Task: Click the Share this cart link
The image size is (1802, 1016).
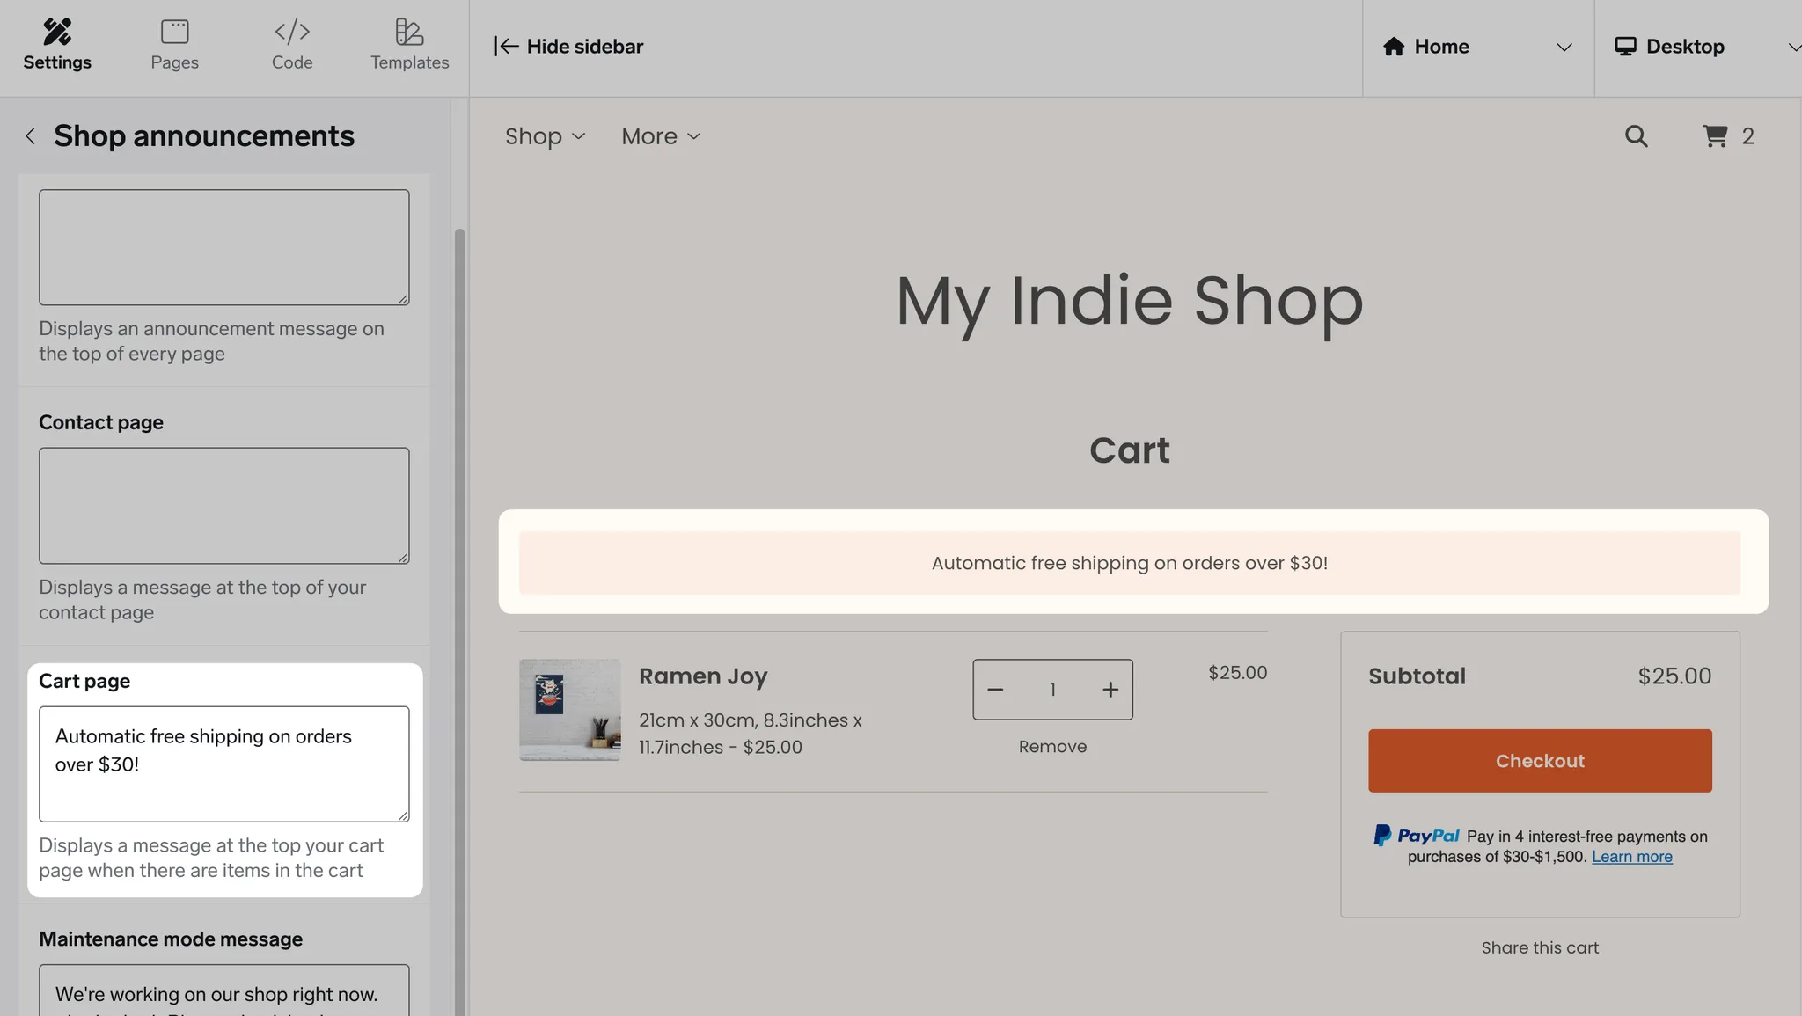Action: point(1539,947)
